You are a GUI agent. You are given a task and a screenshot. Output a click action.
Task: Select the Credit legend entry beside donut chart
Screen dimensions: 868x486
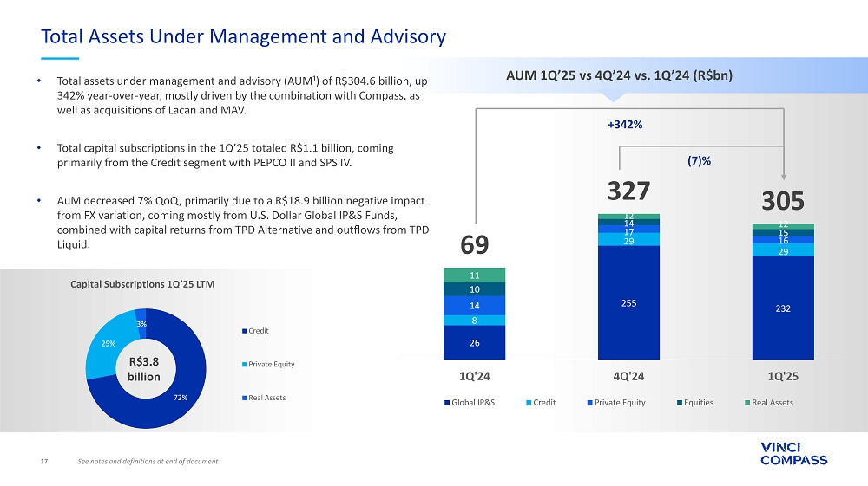pyautogui.click(x=257, y=331)
